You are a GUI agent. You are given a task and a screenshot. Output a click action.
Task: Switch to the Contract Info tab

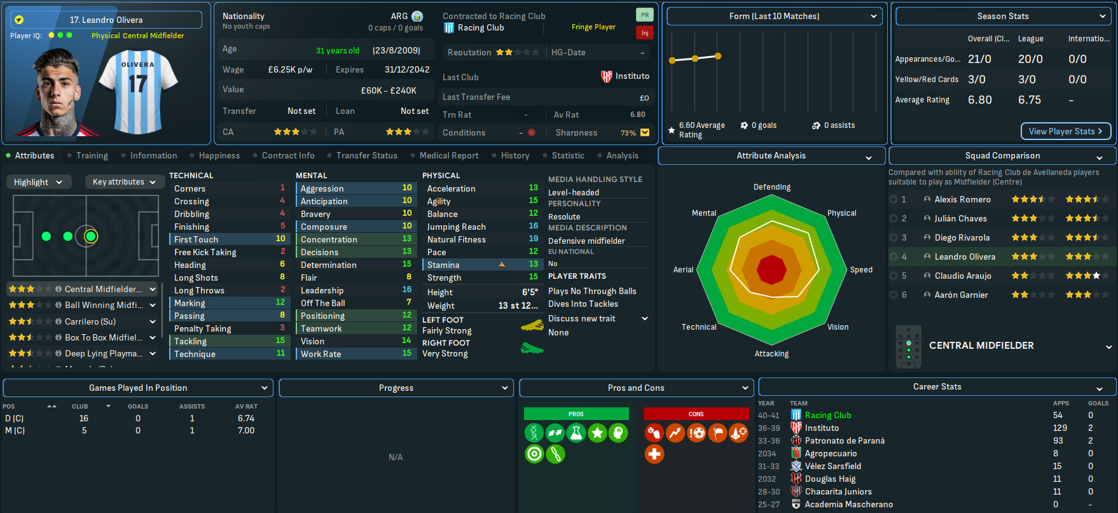click(287, 156)
